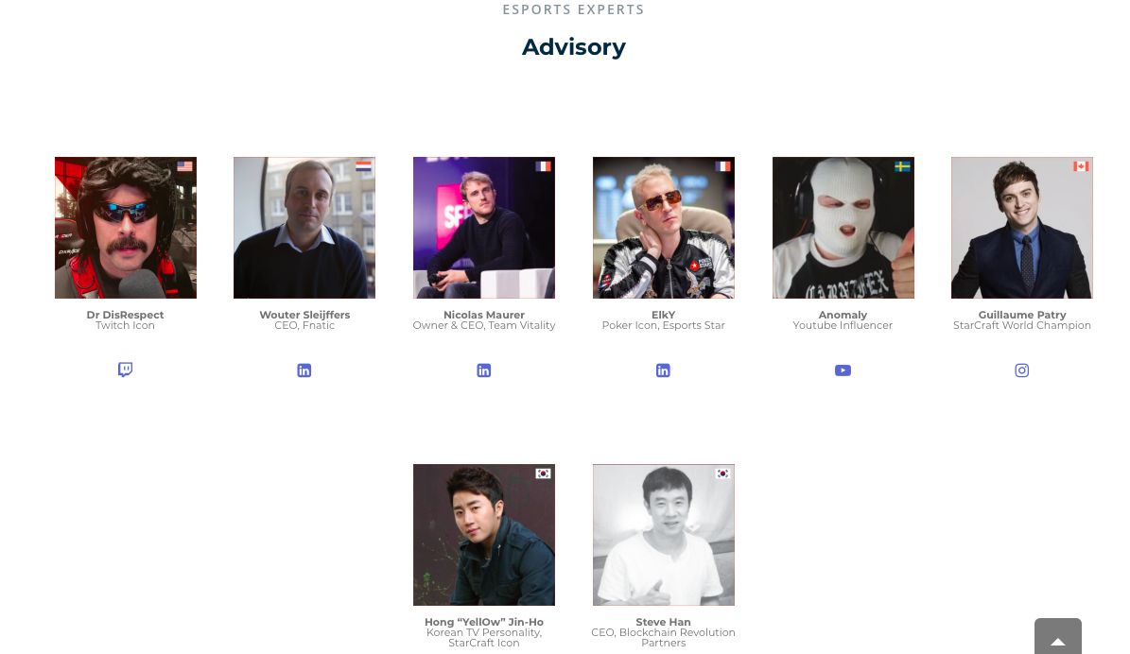Image resolution: width=1130 pixels, height=654 pixels.
Task: Click the Dr DisRespect name text
Action: click(x=126, y=315)
